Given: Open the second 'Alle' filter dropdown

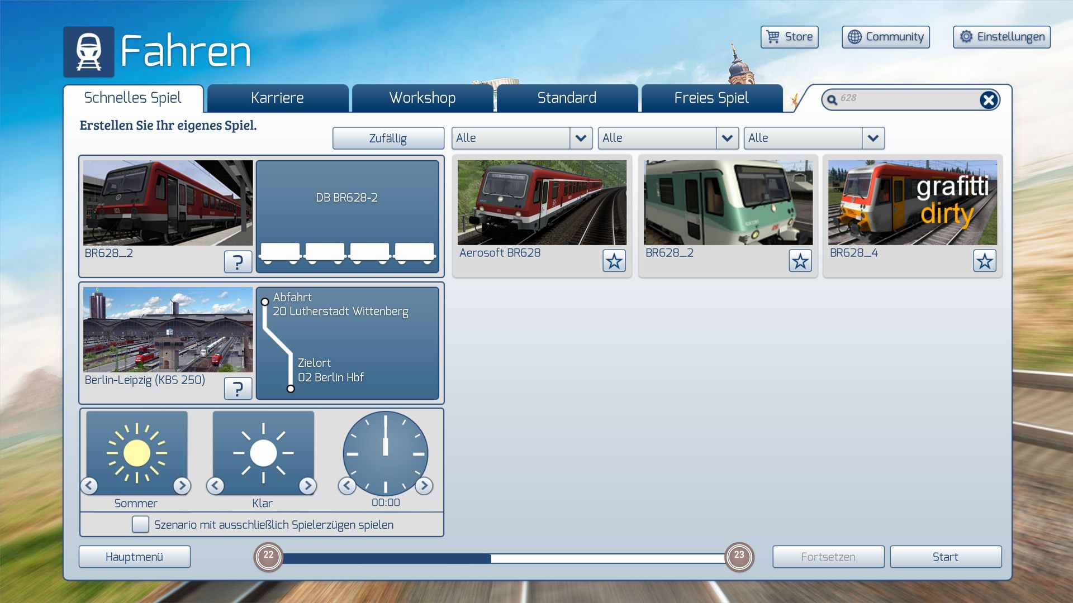Looking at the screenshot, I should [727, 138].
